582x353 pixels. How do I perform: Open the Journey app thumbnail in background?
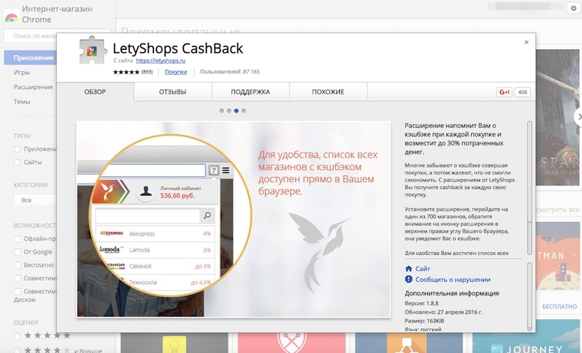coord(527,343)
